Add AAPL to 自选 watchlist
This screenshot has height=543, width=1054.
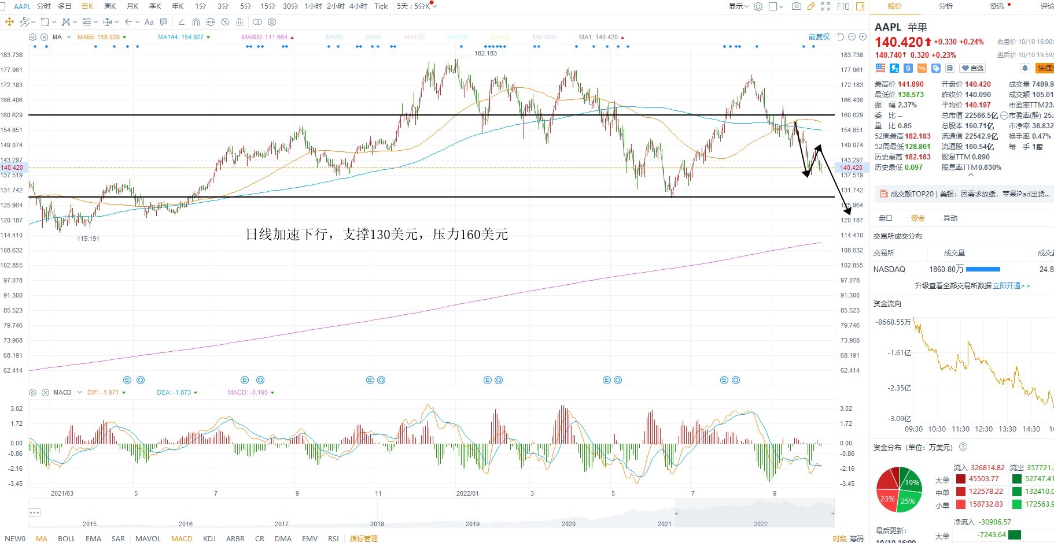coord(973,68)
